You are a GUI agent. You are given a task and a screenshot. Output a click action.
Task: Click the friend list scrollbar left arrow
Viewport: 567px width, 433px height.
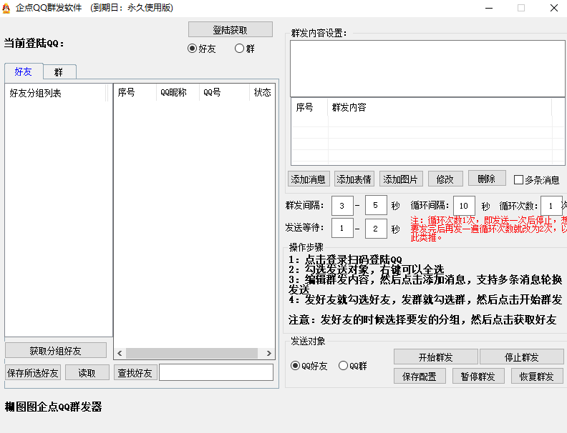pyautogui.click(x=120, y=353)
